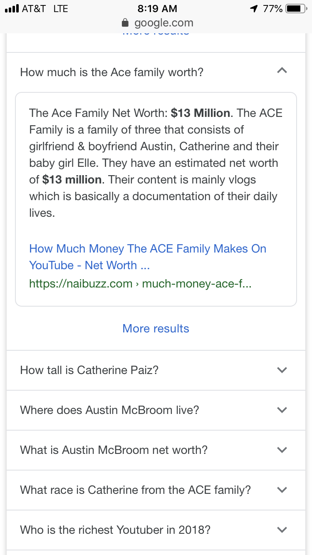Collapse the Ace family worth answer chevron
The image size is (312, 555).
(282, 71)
